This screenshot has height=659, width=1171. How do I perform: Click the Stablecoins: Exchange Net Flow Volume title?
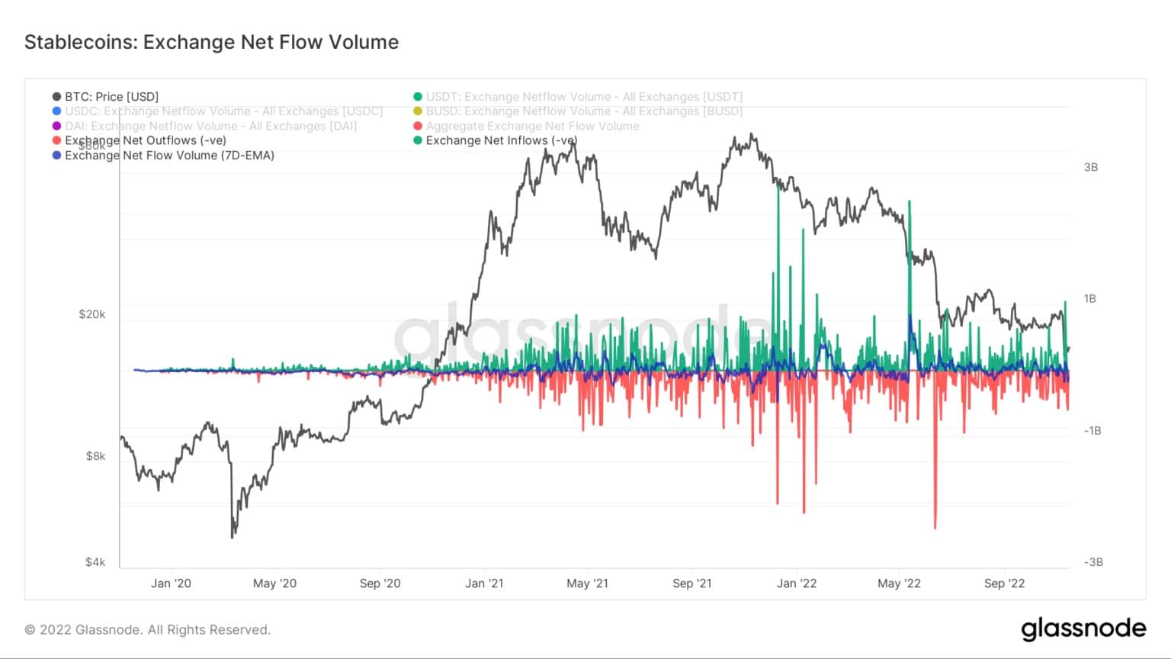click(x=211, y=42)
